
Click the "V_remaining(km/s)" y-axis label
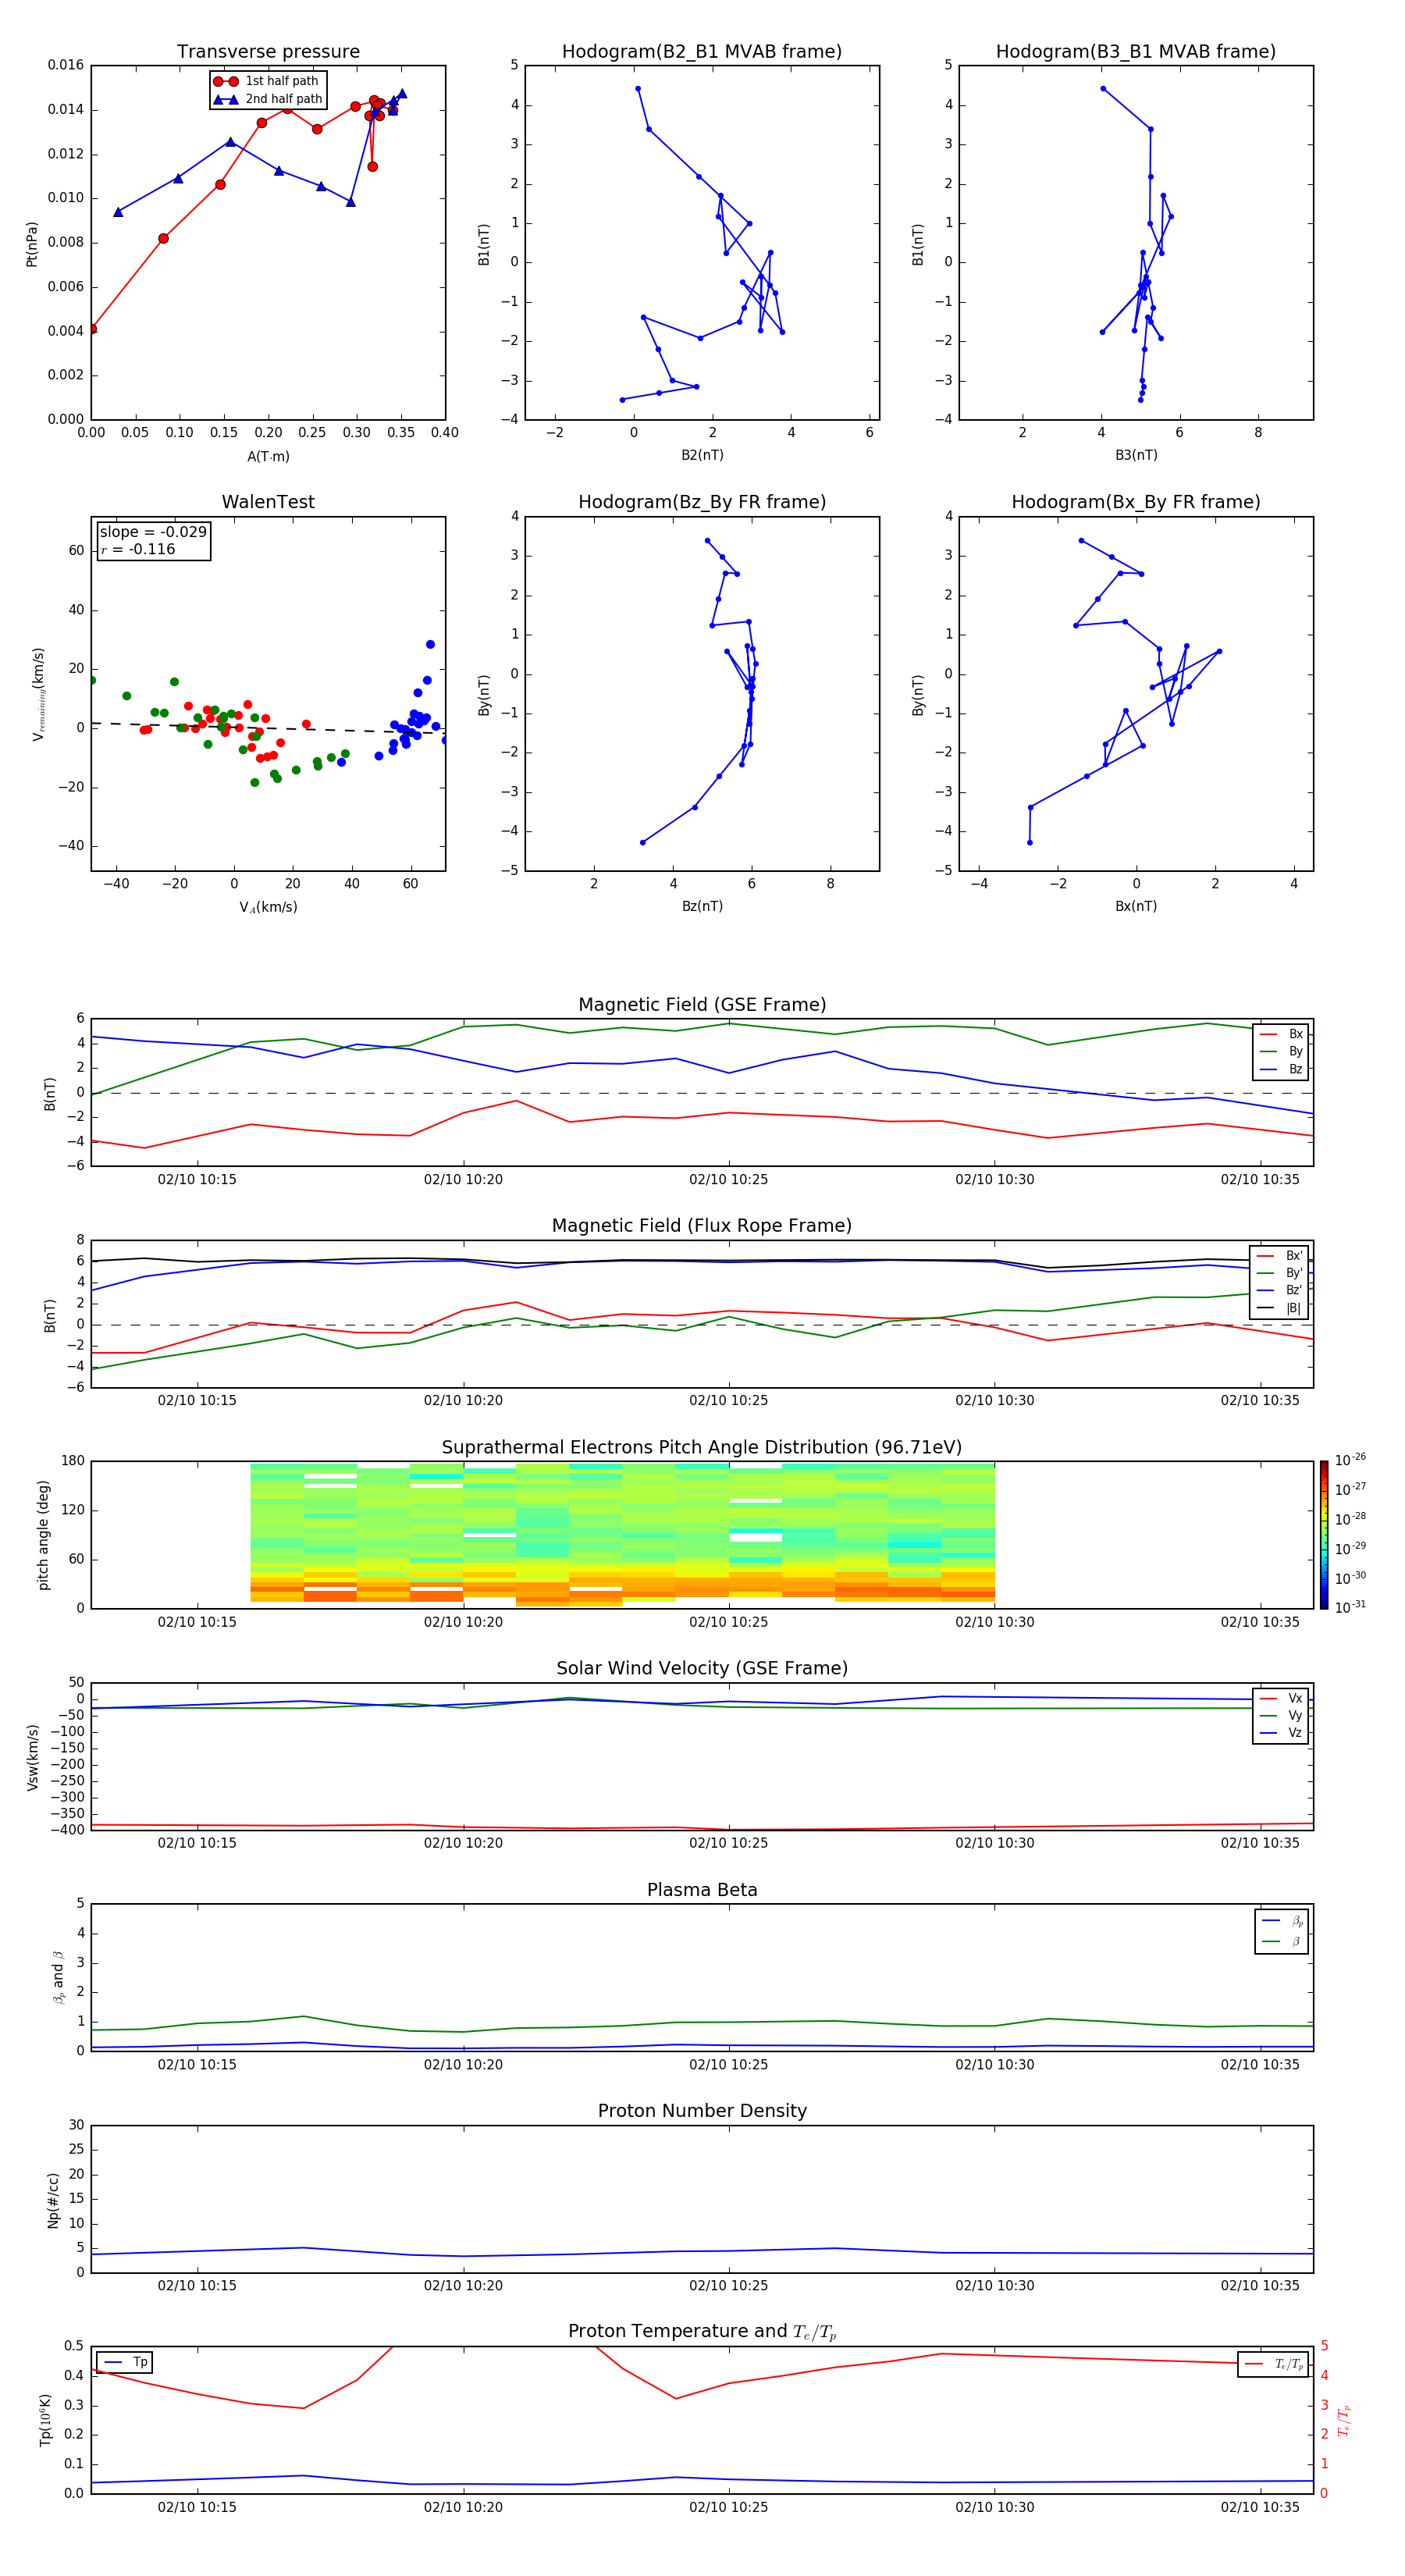click(38, 694)
